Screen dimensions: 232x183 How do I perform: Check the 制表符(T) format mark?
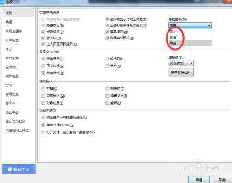coord(107,89)
